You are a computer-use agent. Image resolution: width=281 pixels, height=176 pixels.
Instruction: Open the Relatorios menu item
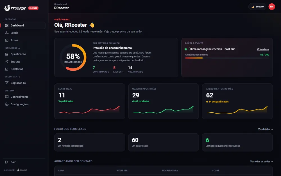[x=24, y=69]
